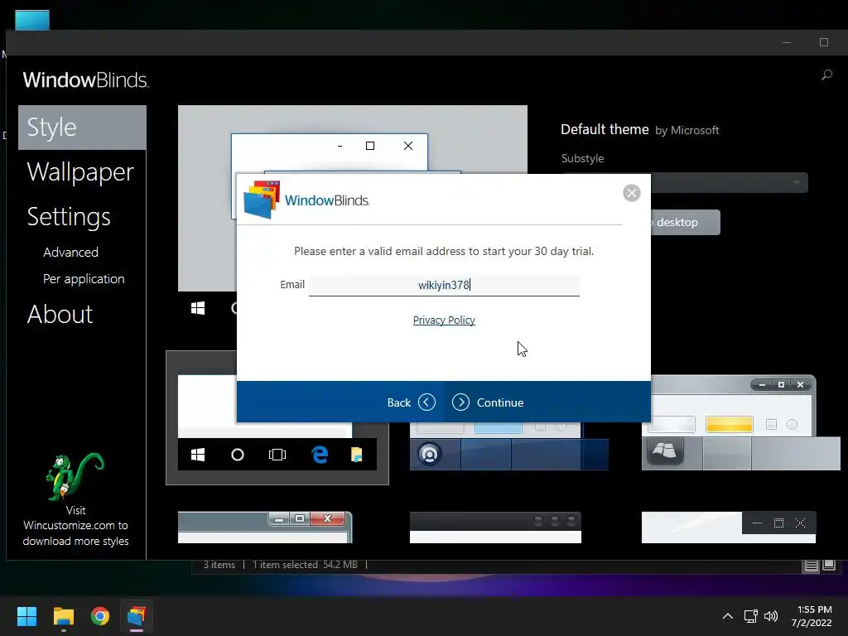The image size is (848, 636).
Task: Select the white style with dark caption buttons
Action: [x=729, y=528]
